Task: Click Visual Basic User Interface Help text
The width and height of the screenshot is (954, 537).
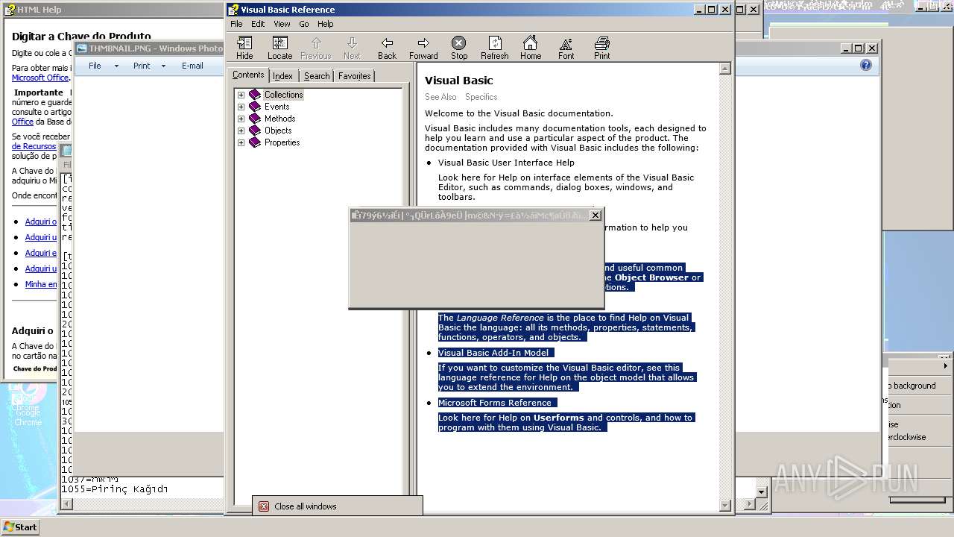Action: (506, 163)
